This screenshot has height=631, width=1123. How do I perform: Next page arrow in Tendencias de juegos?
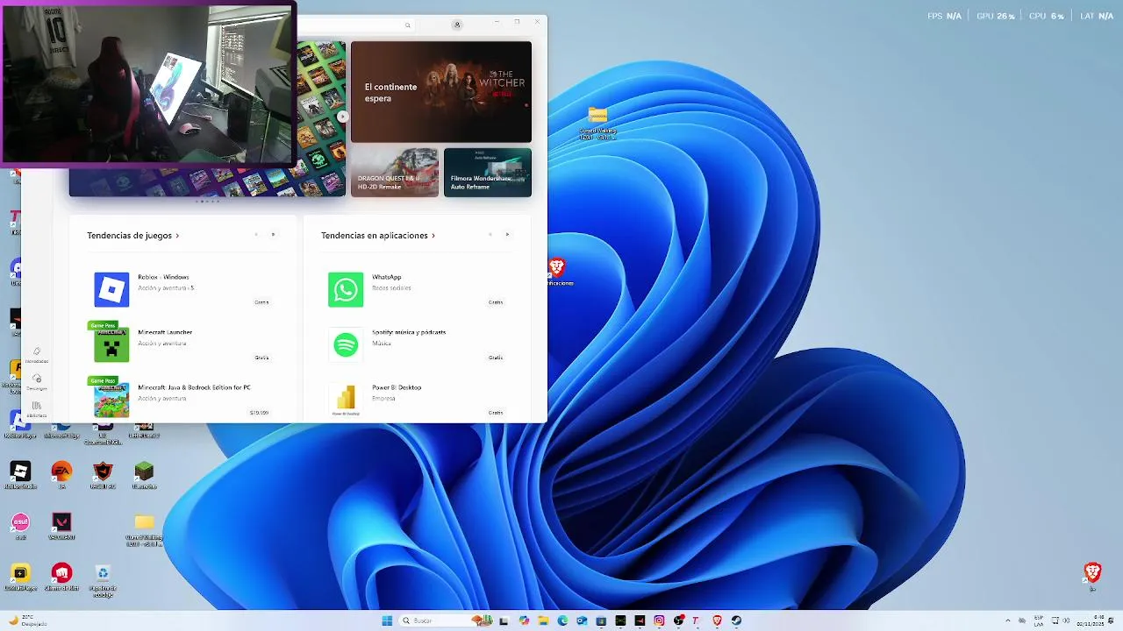273,235
